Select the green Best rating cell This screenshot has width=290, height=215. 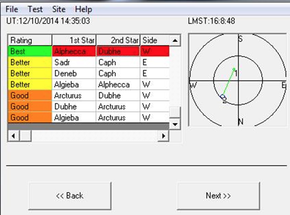click(x=30, y=51)
